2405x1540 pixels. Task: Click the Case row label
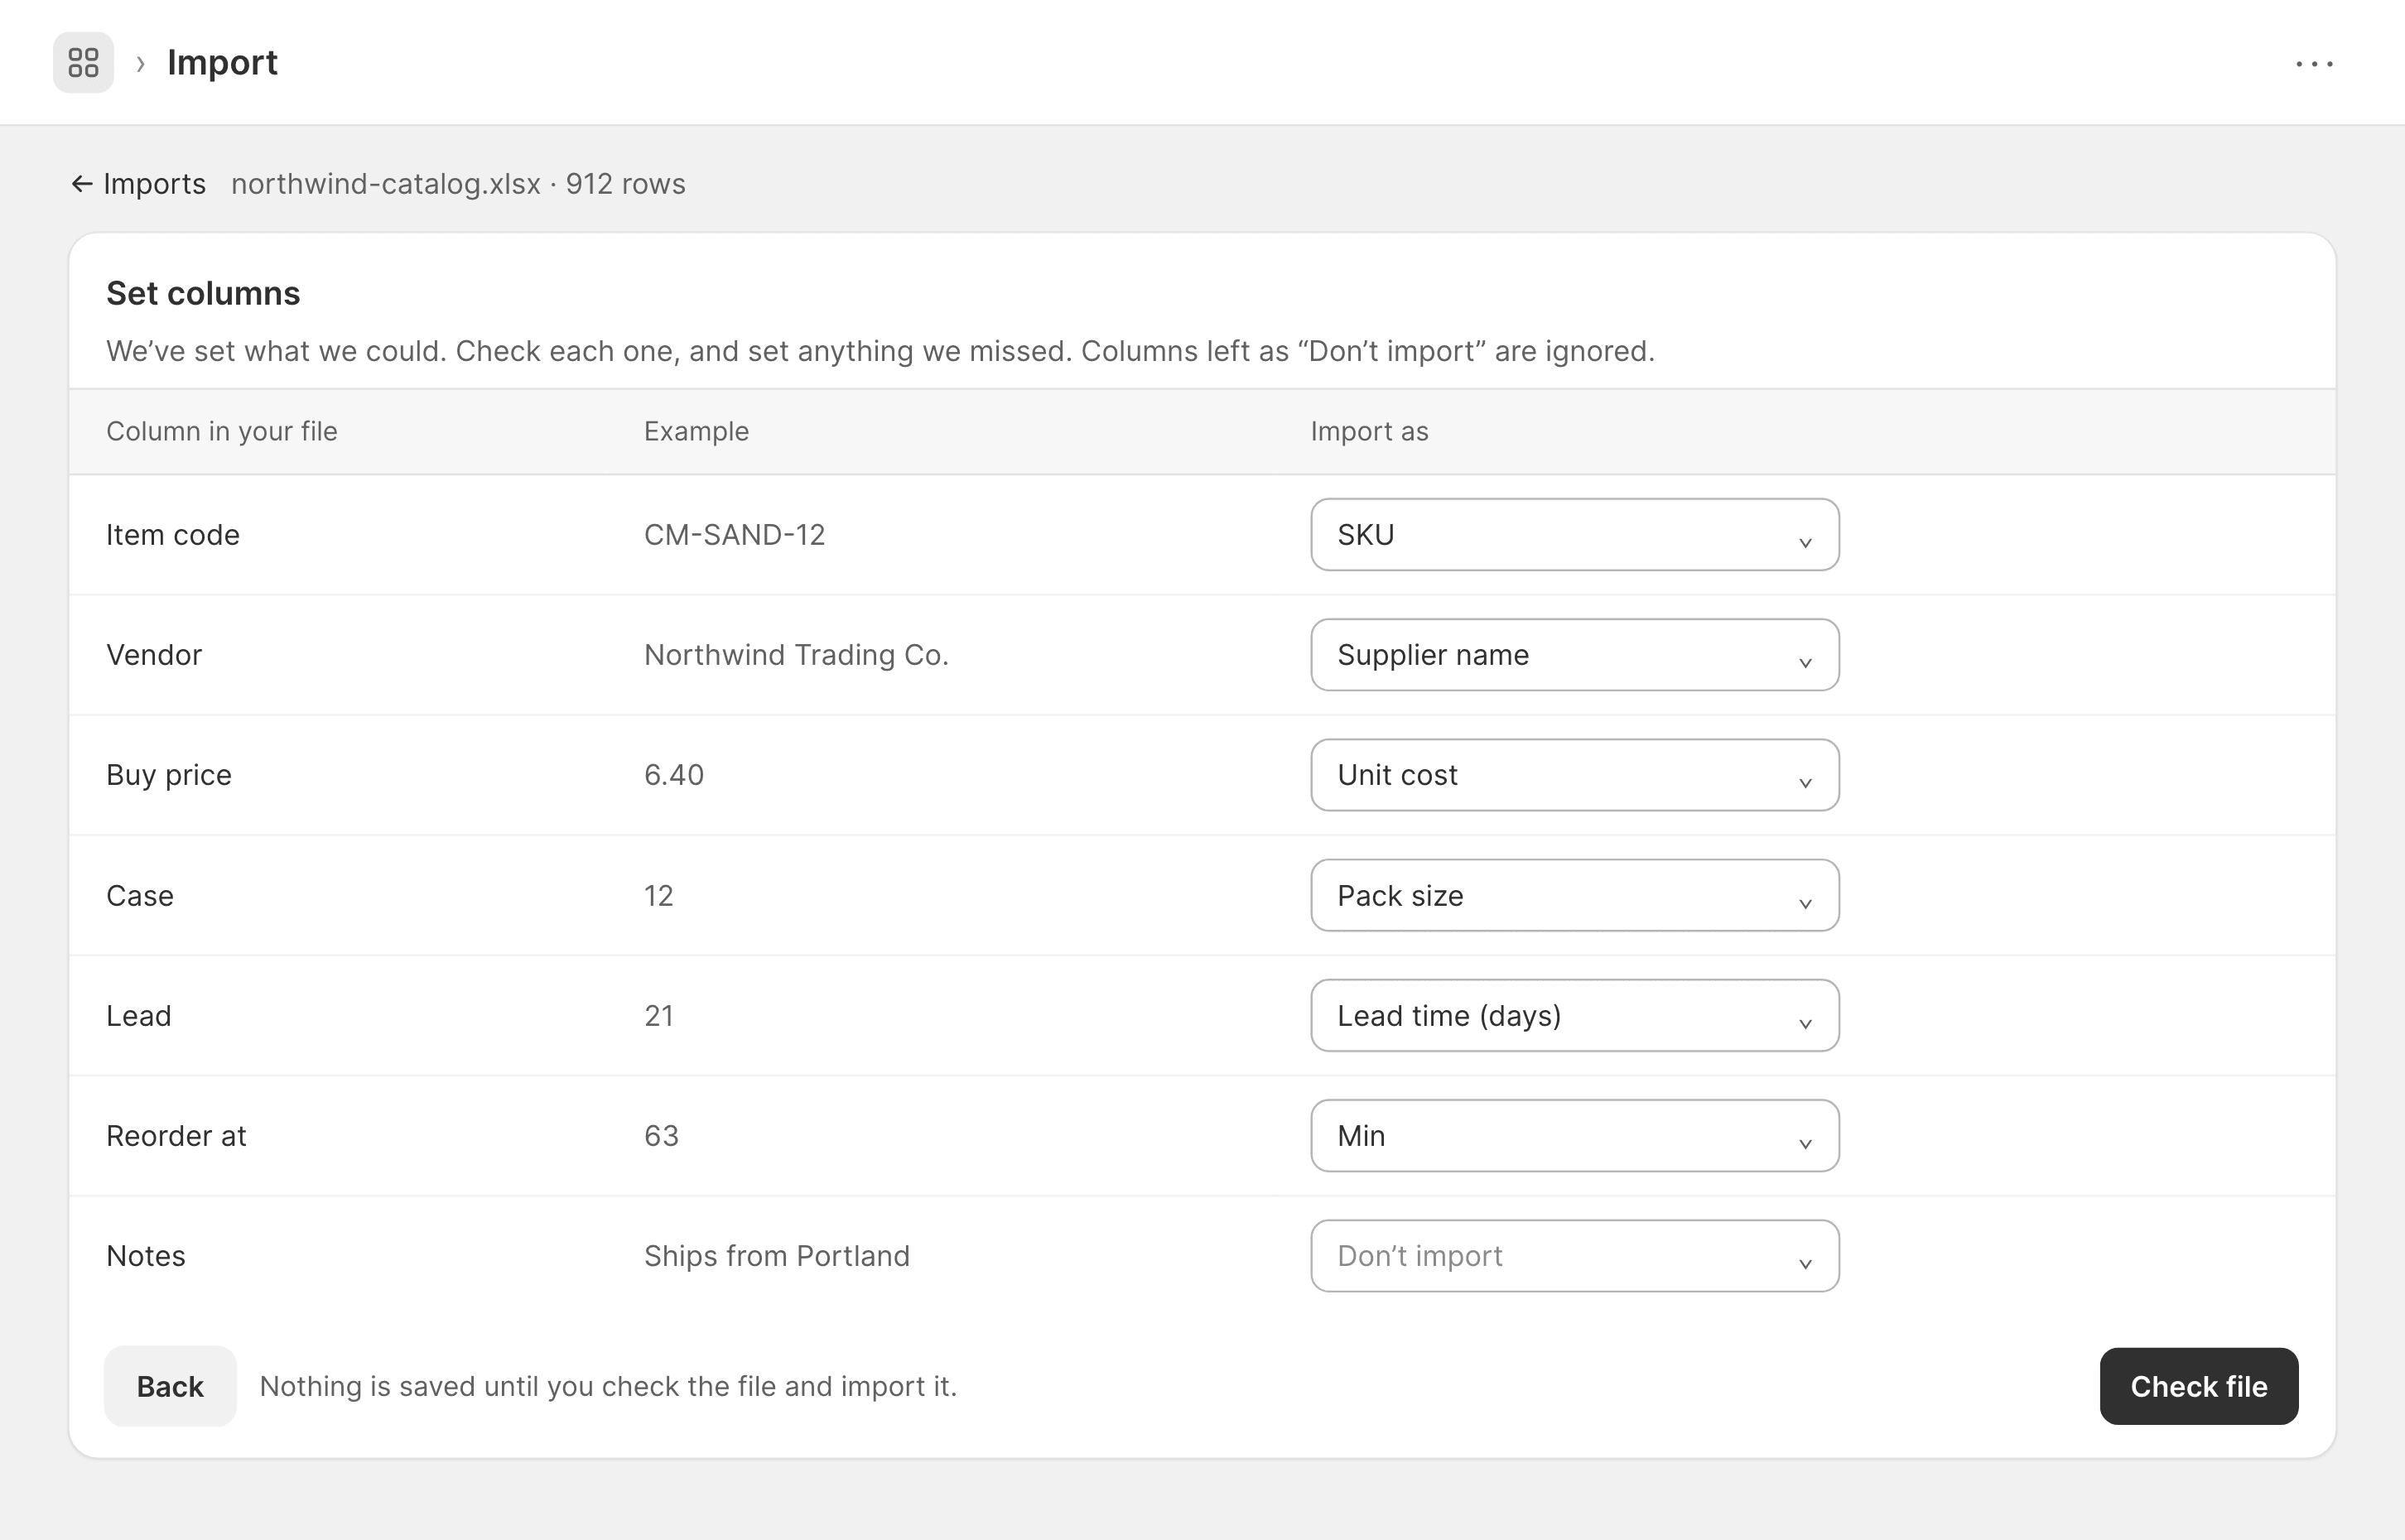(140, 895)
